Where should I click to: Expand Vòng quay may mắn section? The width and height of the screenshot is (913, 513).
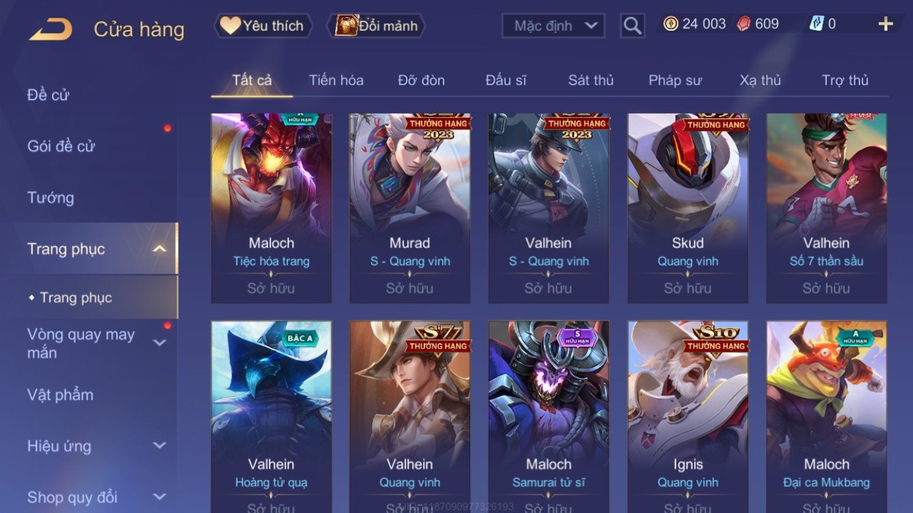tap(159, 343)
